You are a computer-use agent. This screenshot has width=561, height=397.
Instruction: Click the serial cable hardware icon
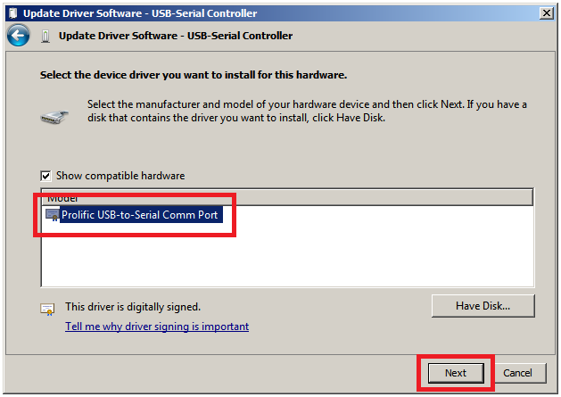pyautogui.click(x=54, y=117)
